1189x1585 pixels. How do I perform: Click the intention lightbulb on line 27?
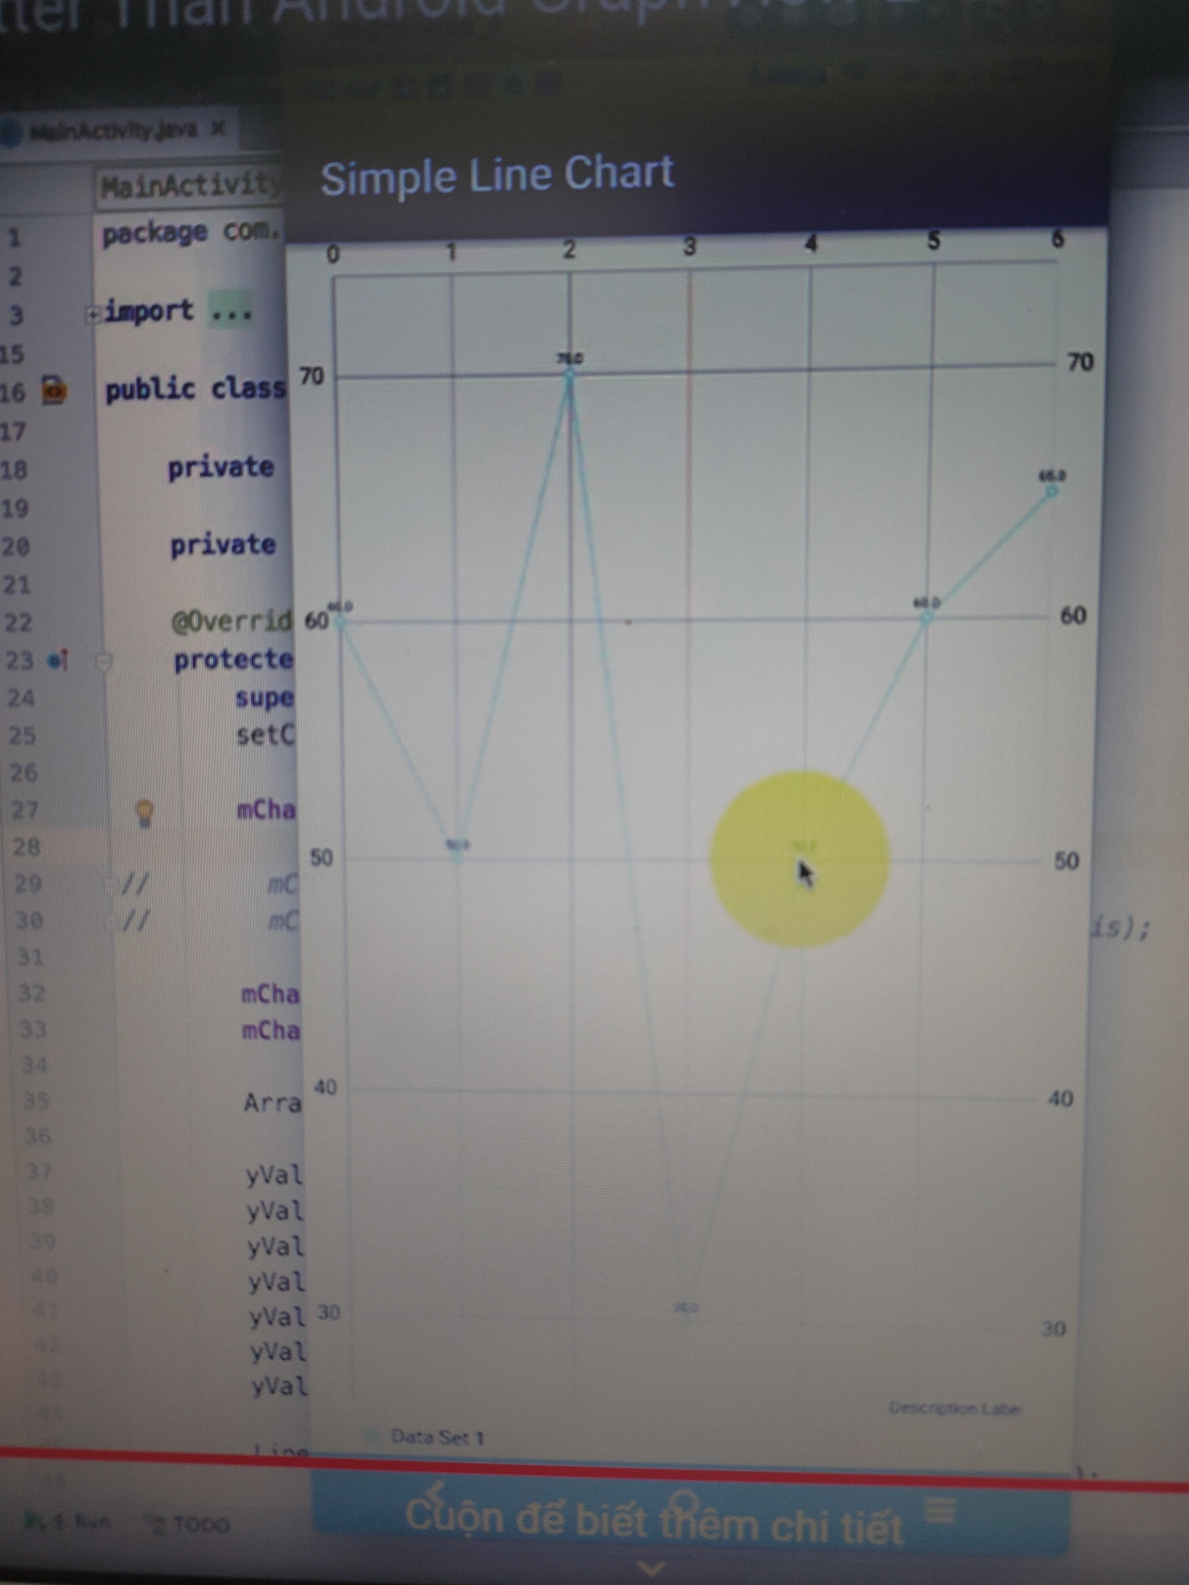(x=145, y=813)
